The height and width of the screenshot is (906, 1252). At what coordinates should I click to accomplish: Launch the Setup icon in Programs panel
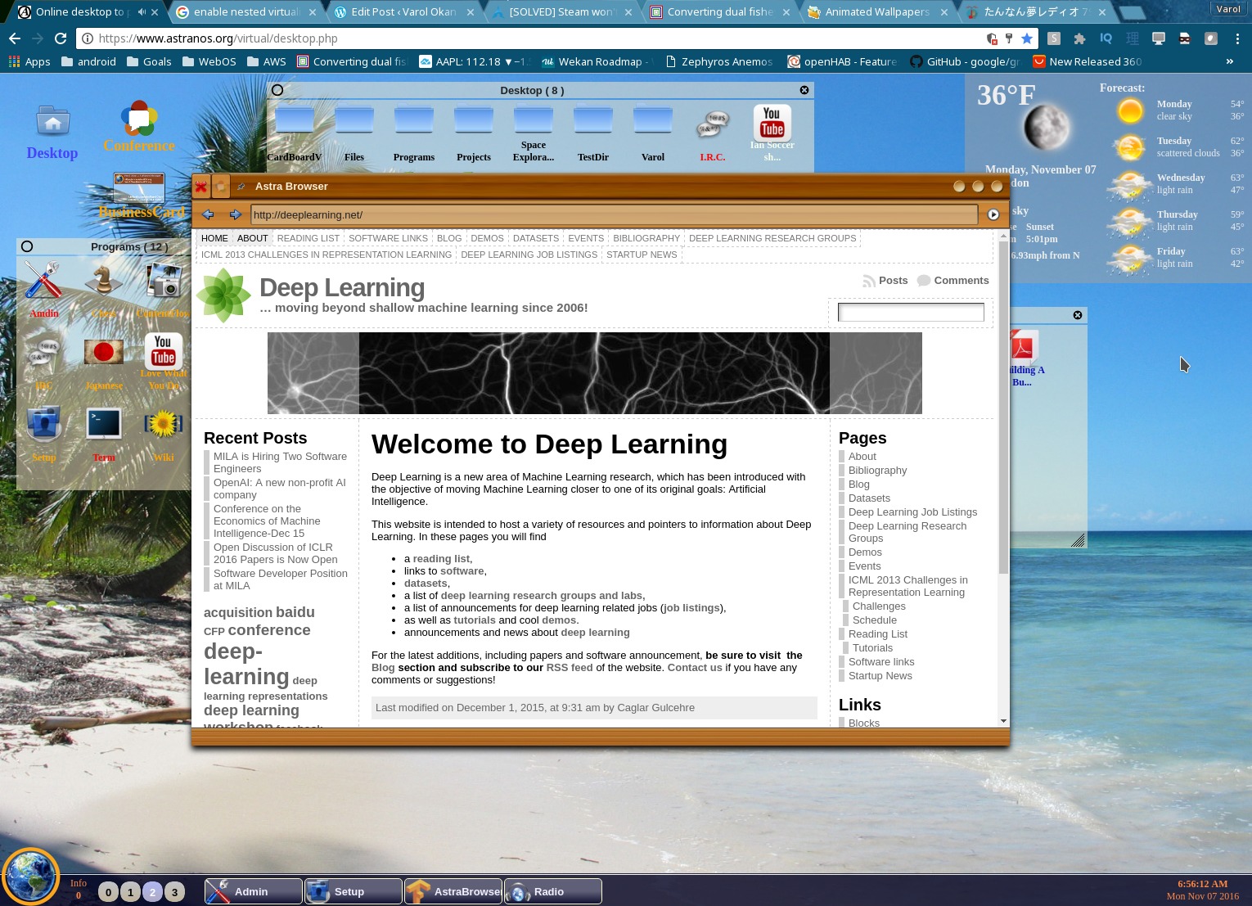[x=43, y=424]
